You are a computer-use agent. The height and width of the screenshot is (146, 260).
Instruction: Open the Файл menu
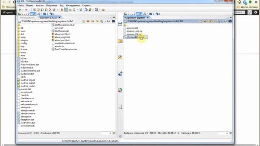pyautogui.click(x=21, y=5)
